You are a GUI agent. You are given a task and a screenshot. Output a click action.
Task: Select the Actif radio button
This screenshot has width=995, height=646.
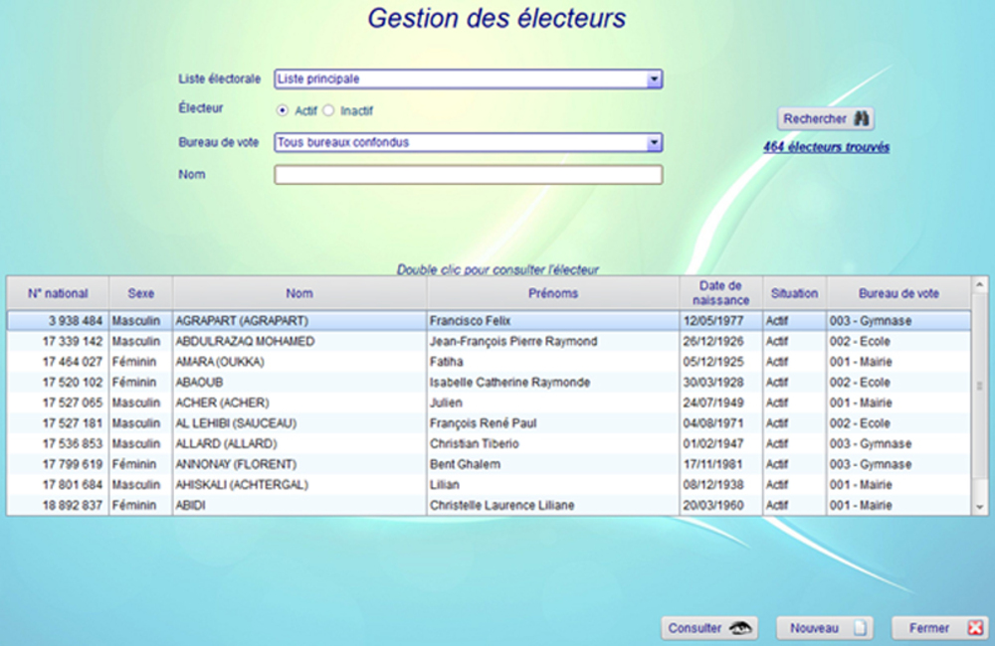click(x=283, y=110)
